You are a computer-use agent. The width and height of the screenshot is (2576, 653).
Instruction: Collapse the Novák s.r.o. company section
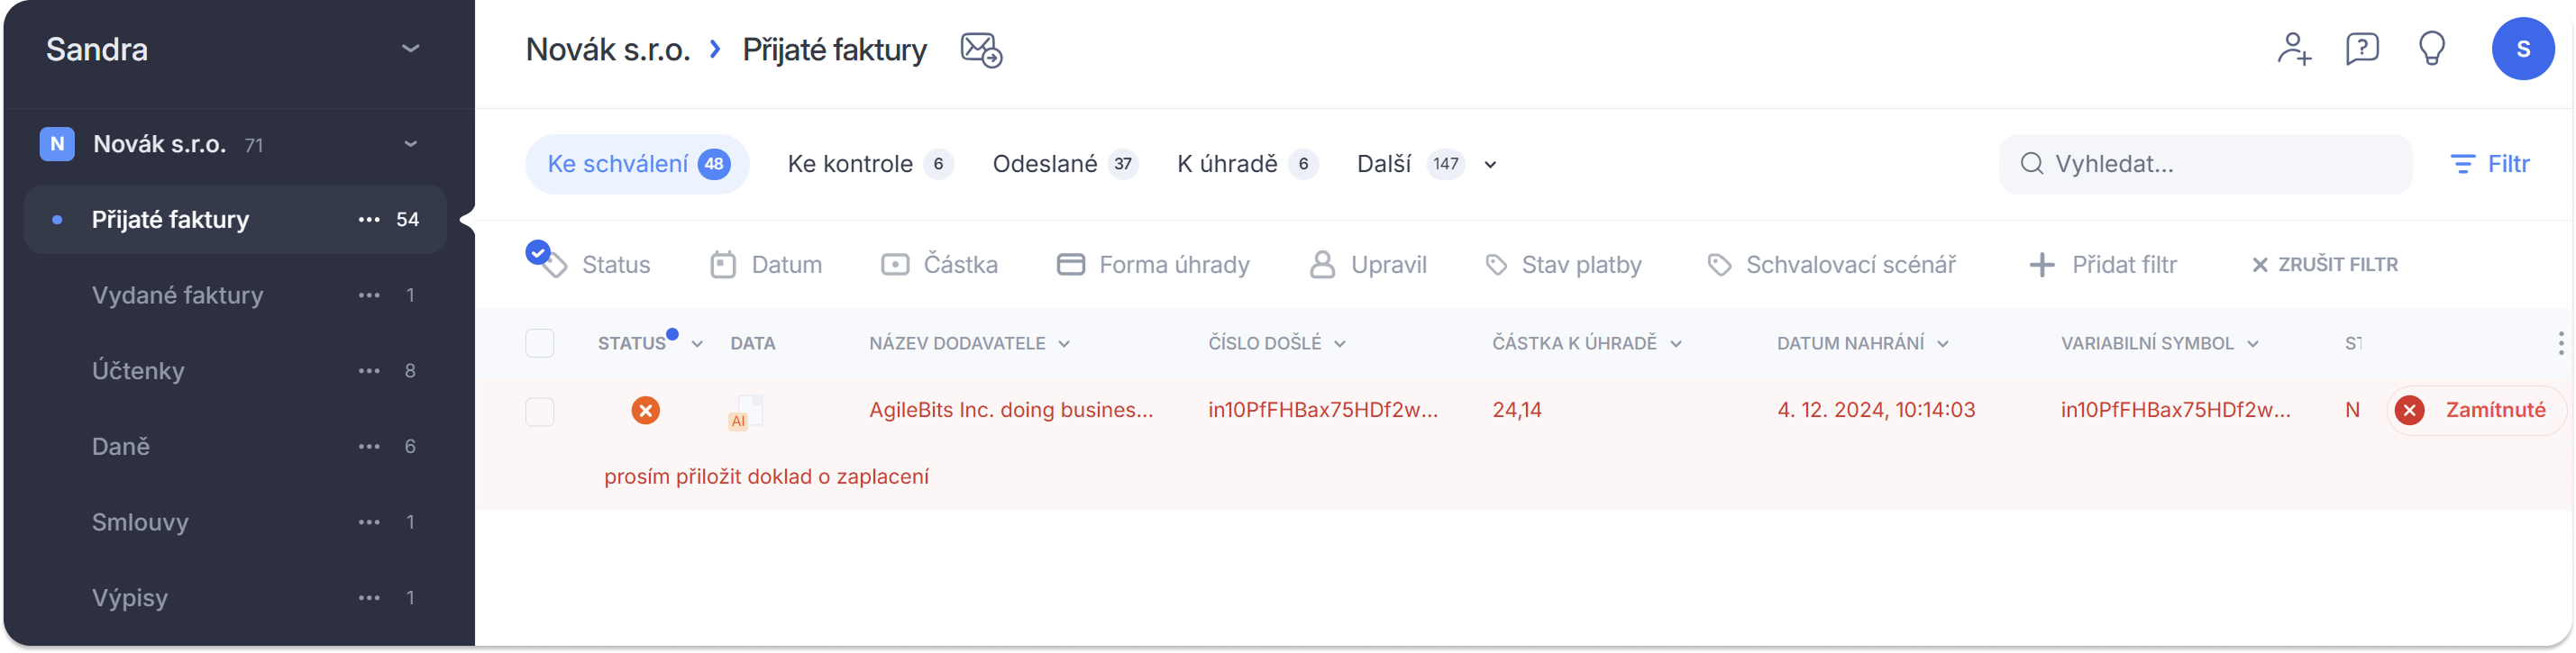pos(410,144)
